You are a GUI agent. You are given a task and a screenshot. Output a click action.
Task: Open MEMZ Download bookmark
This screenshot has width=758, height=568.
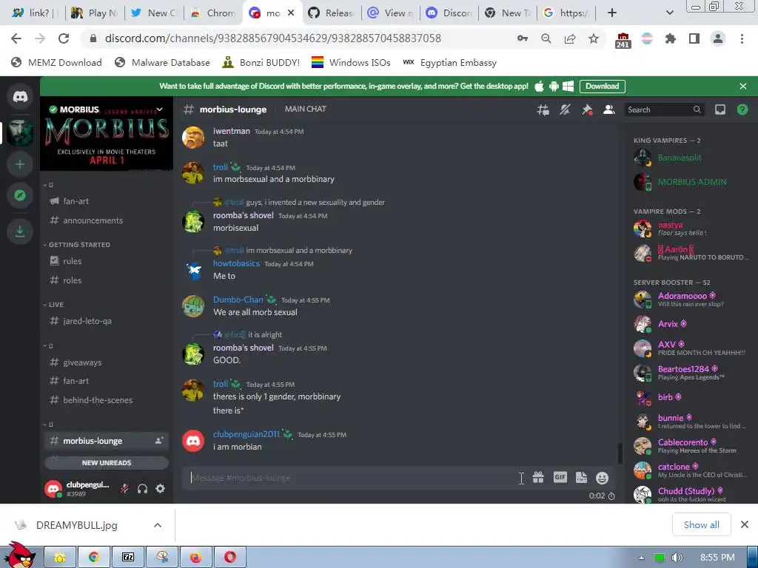(56, 62)
